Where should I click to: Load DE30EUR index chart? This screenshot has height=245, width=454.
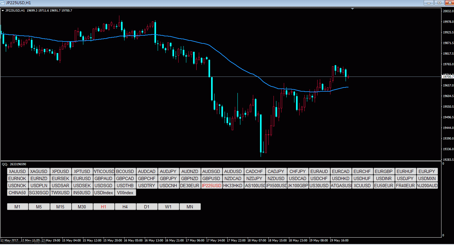190,186
